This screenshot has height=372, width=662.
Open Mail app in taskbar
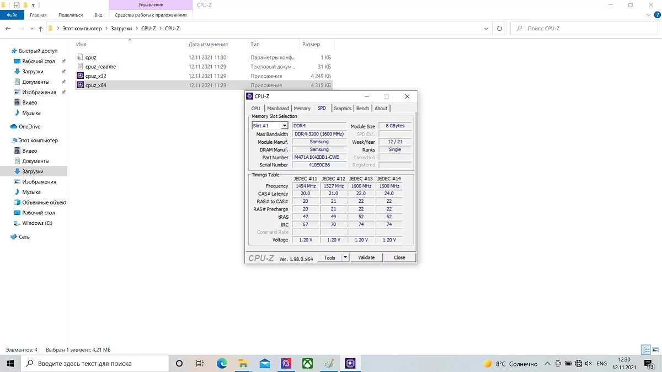coord(265,364)
